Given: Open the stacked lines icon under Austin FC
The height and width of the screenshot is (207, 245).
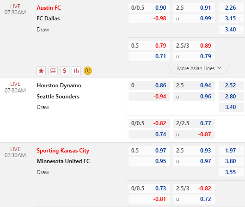Looking at the screenshot, I should coord(53,71).
